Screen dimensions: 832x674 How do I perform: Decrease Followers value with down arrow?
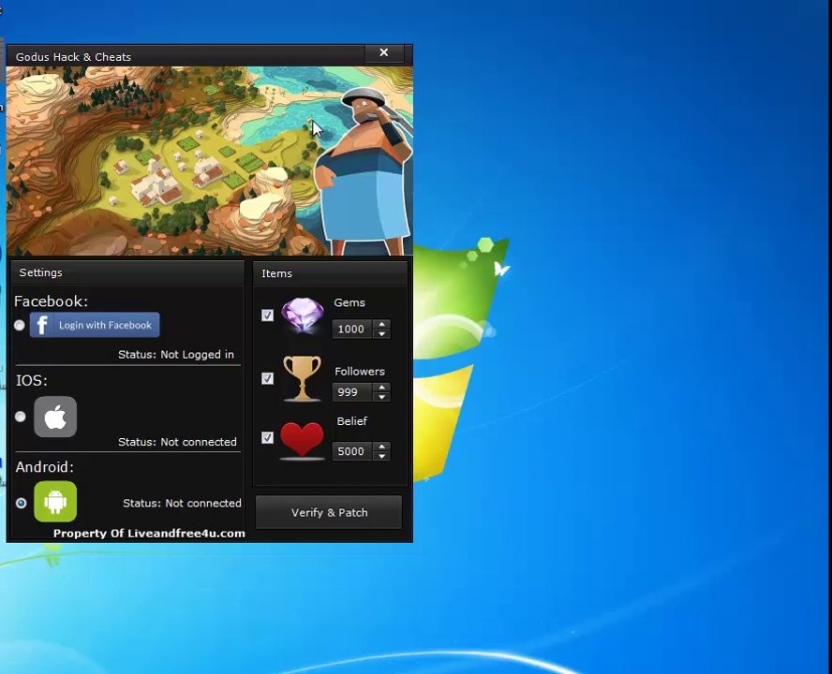pos(382,397)
